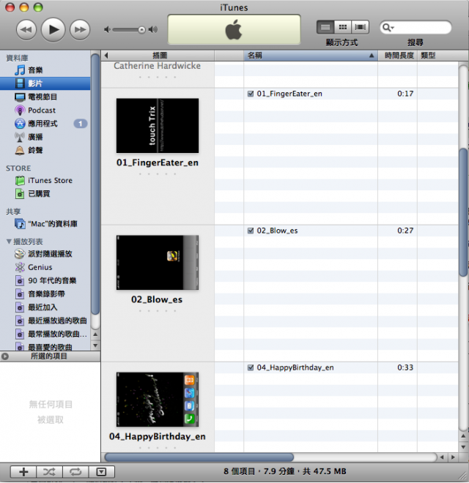Image resolution: width=469 pixels, height=483 pixels.
Task: Click the 插圖 artwork column header
Action: 160,56
